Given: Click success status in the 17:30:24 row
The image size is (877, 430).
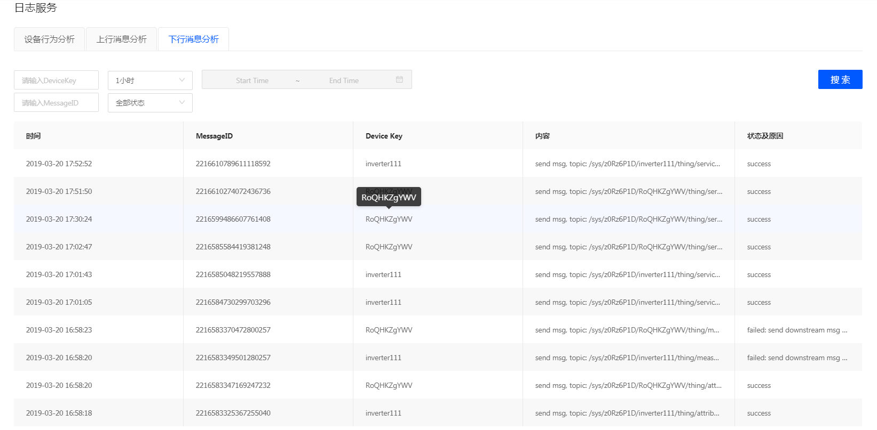Looking at the screenshot, I should [x=759, y=219].
